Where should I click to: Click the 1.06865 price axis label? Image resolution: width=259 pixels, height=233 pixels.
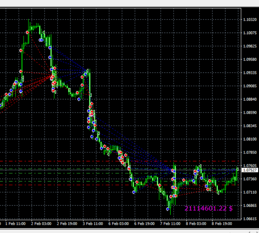point(250,205)
